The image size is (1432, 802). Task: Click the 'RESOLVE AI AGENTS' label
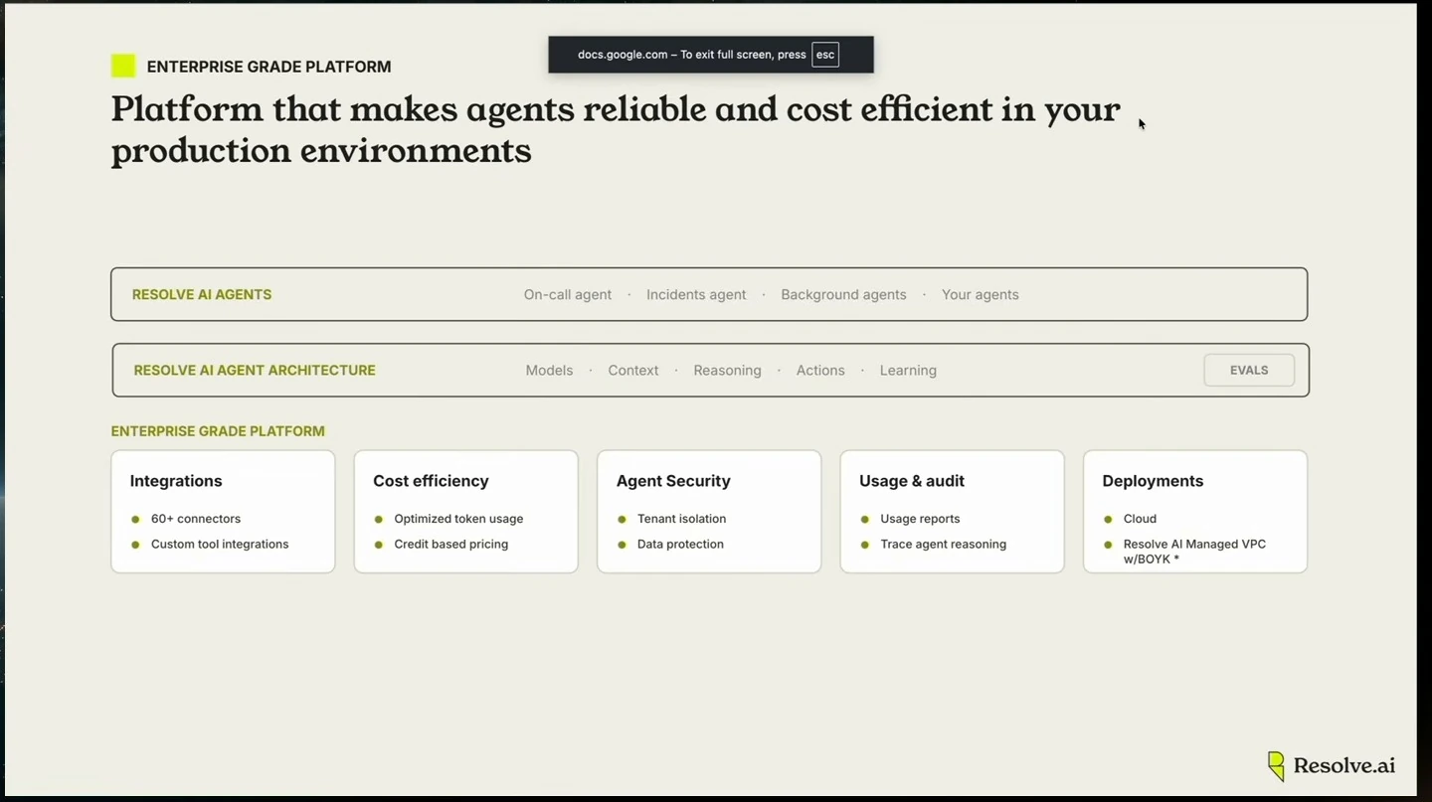[202, 294]
